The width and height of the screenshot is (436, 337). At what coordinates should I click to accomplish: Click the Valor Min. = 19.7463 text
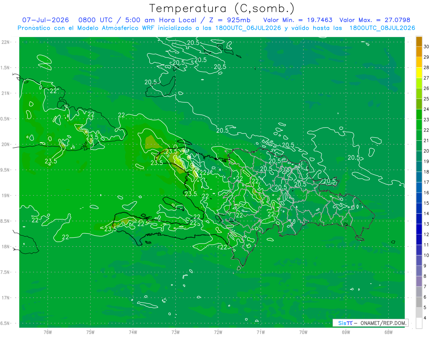pos(298,20)
